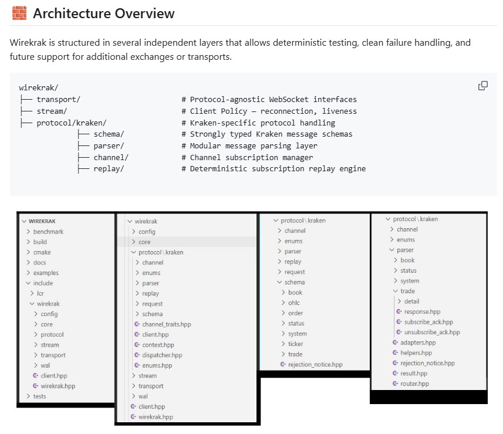Click 'channel/' entry in code block
The height and width of the screenshot is (434, 503).
tap(111, 157)
